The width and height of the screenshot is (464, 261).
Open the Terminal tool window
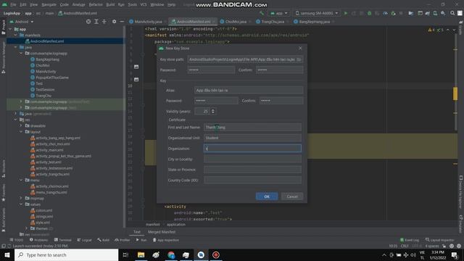[x=63, y=240]
